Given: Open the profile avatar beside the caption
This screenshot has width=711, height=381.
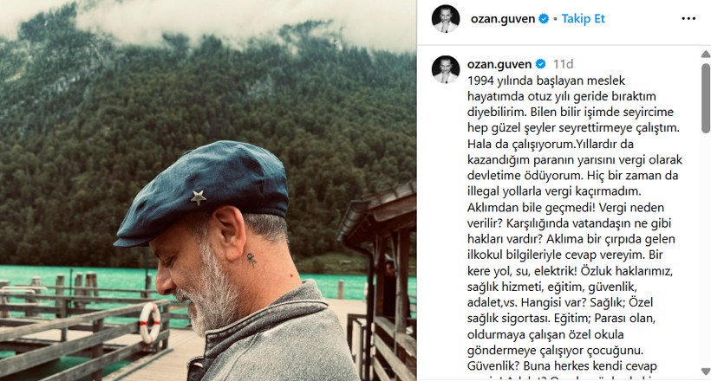Looking at the screenshot, I should point(446,69).
